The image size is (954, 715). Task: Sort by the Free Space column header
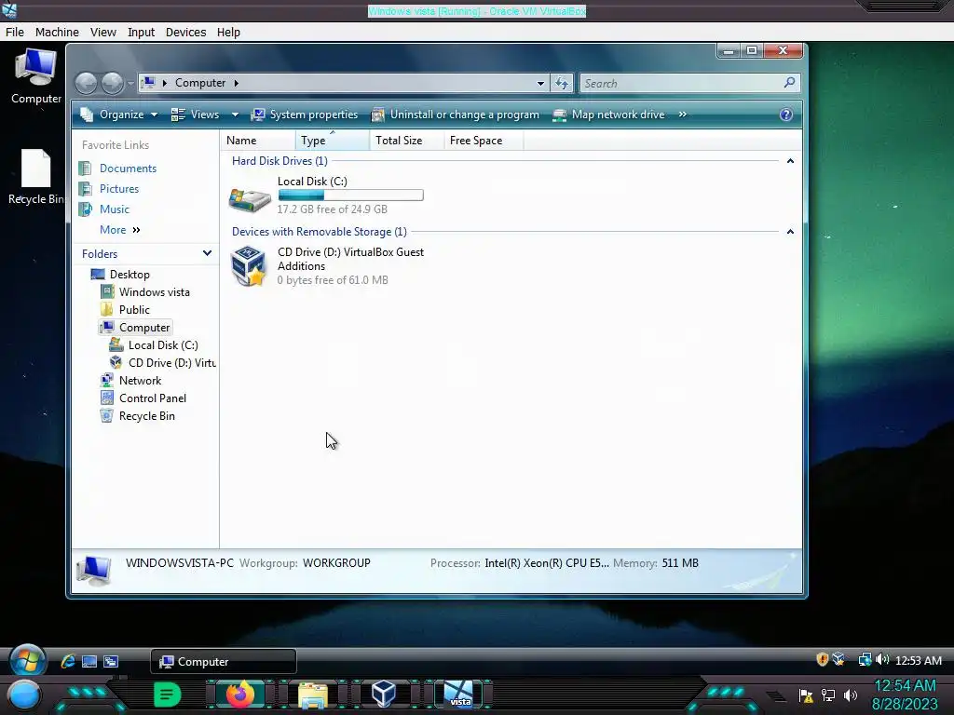point(484,141)
